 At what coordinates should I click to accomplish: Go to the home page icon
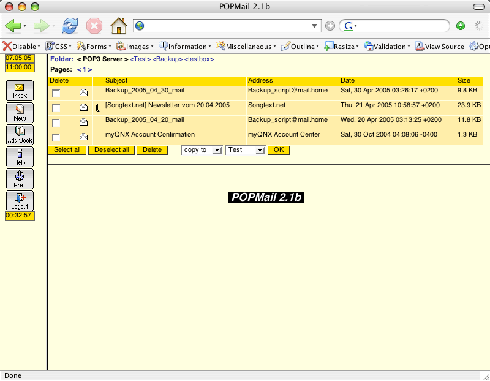tap(119, 26)
